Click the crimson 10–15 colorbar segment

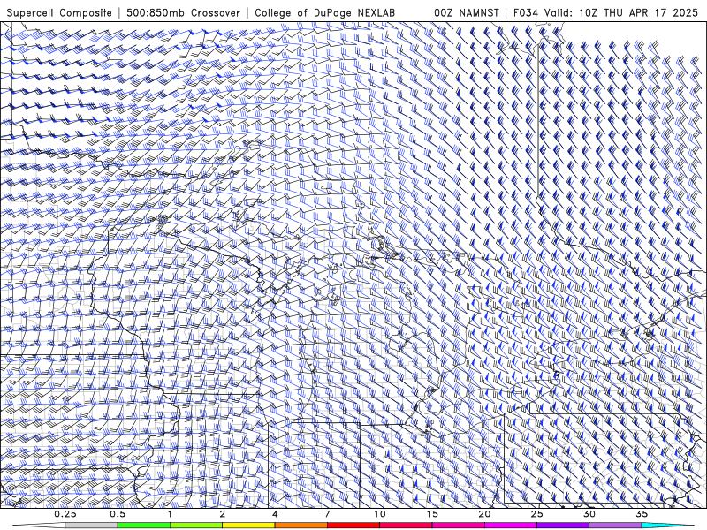[x=406, y=526]
